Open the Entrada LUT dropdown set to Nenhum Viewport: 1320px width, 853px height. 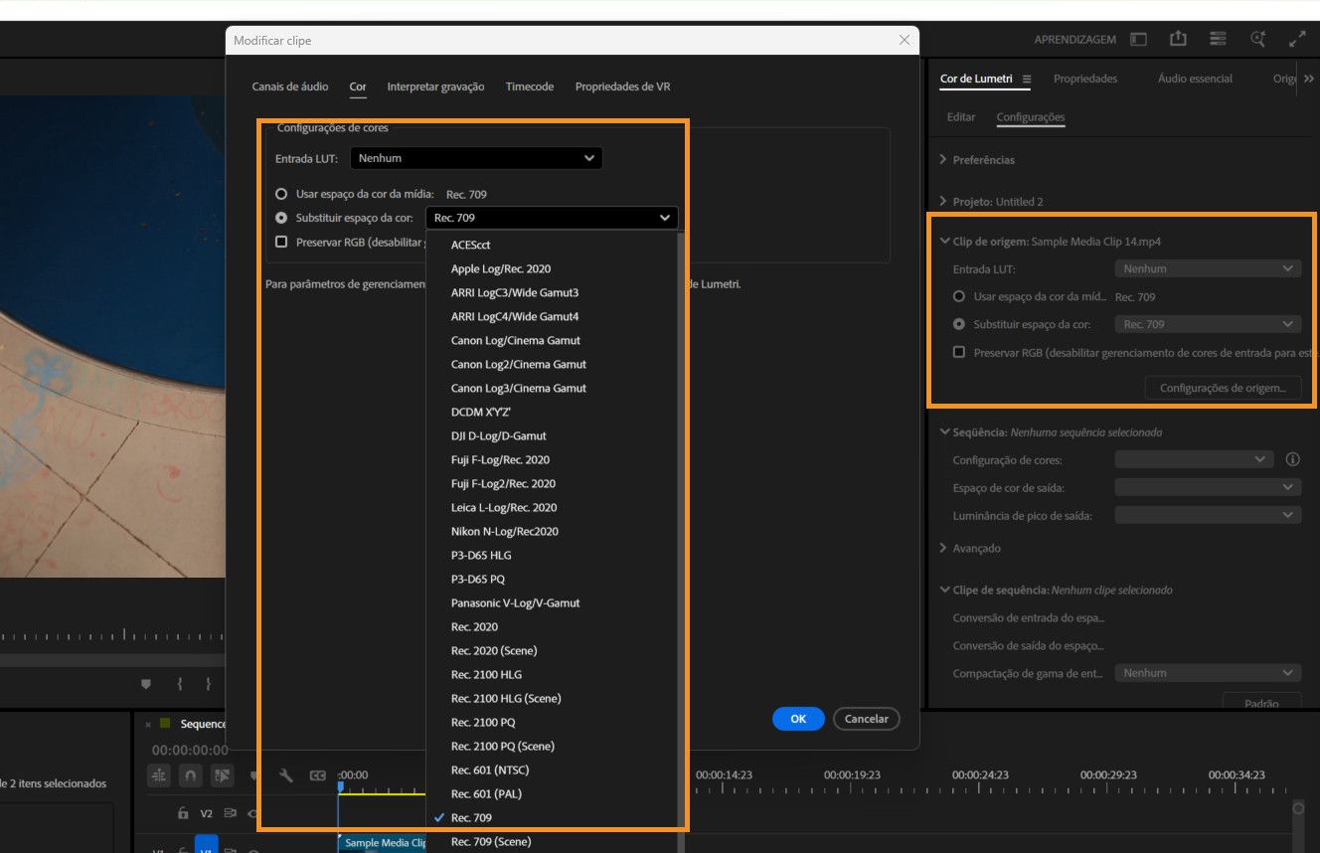click(x=476, y=157)
